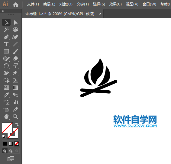This screenshot has width=171, height=164.
Task: Select the Eraser tool
Action: (15, 59)
